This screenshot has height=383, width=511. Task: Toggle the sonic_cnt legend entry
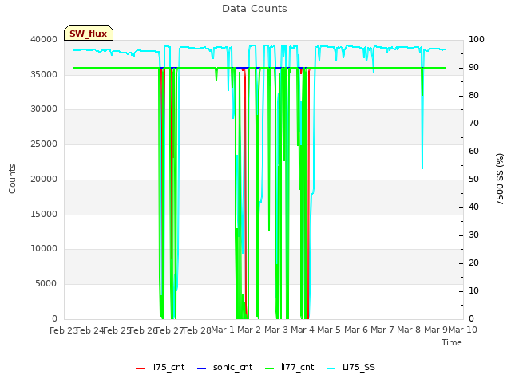pyautogui.click(x=224, y=367)
